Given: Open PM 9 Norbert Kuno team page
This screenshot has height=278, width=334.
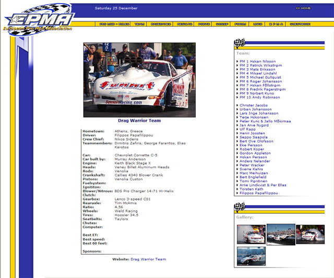Looking at the screenshot, I should point(257,93).
